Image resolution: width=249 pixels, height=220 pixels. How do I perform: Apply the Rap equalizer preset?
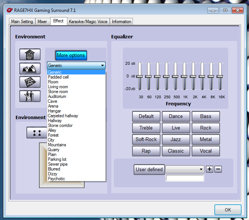tap(146, 151)
